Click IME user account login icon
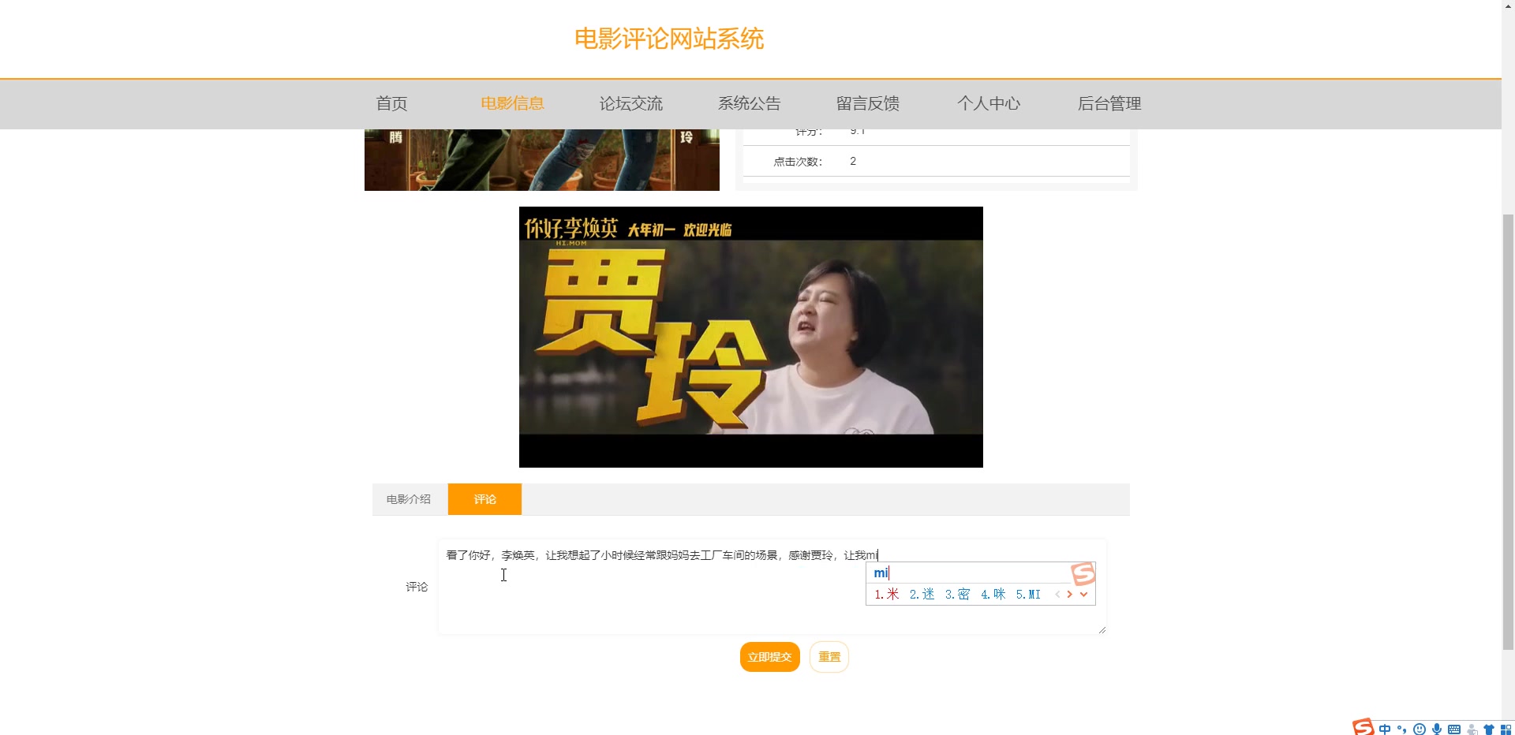This screenshot has height=735, width=1515. coord(1472,729)
